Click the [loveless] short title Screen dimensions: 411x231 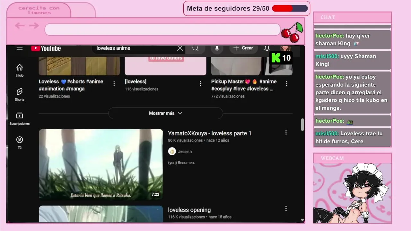point(136,81)
